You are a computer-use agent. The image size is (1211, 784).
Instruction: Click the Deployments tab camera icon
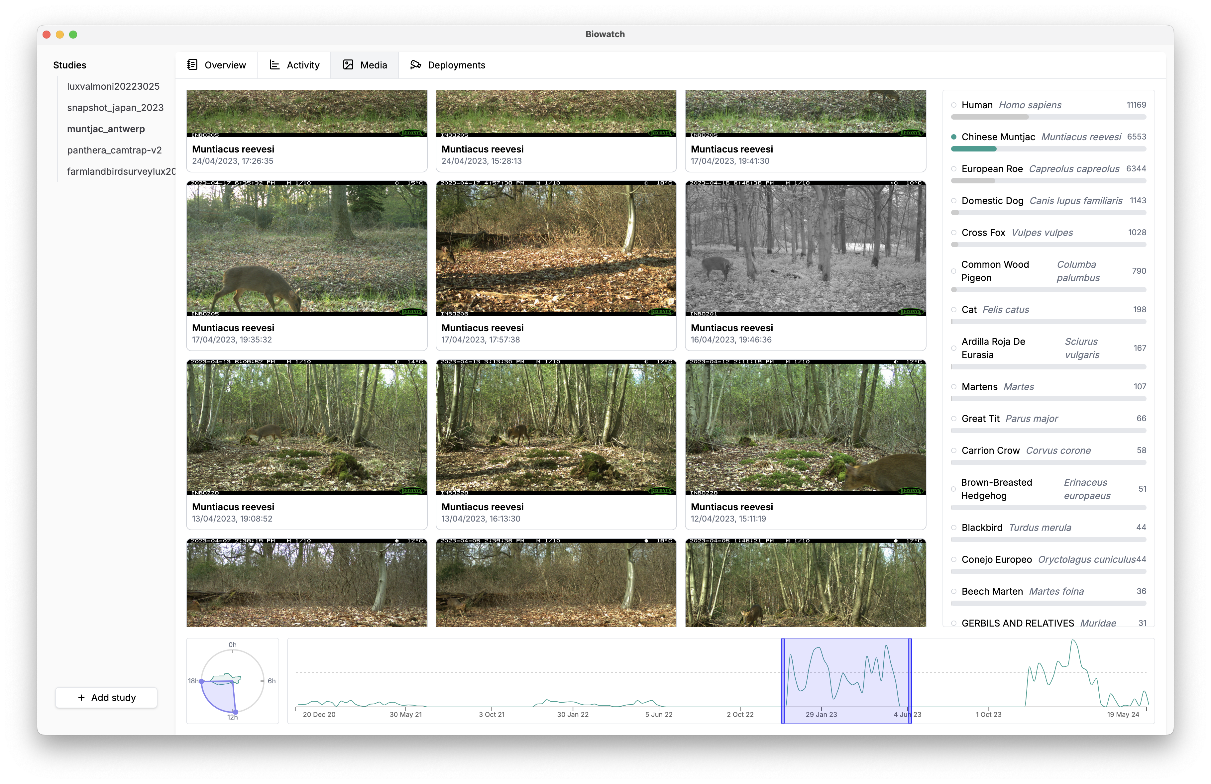click(x=416, y=64)
